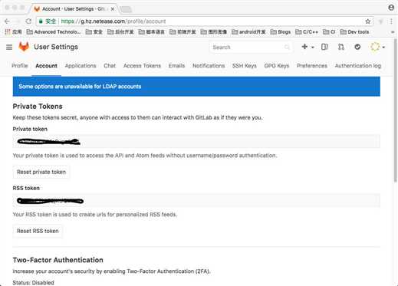Image resolution: width=398 pixels, height=286 pixels.
Task: Reload the page
Action: tap(28, 21)
